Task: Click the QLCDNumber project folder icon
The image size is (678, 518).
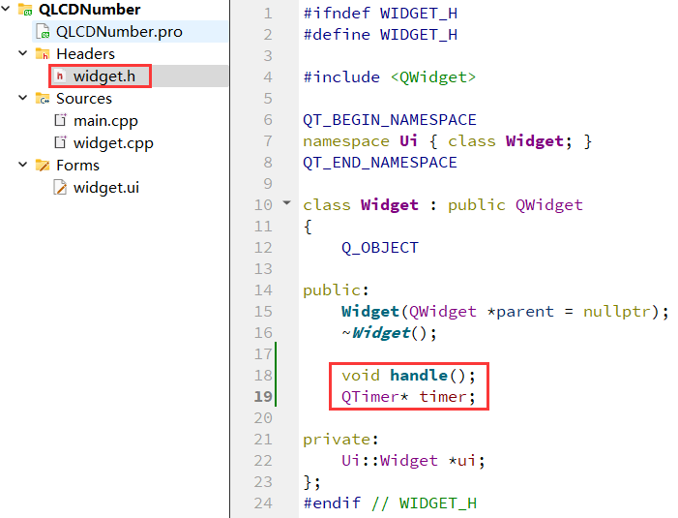Action: pos(25,9)
